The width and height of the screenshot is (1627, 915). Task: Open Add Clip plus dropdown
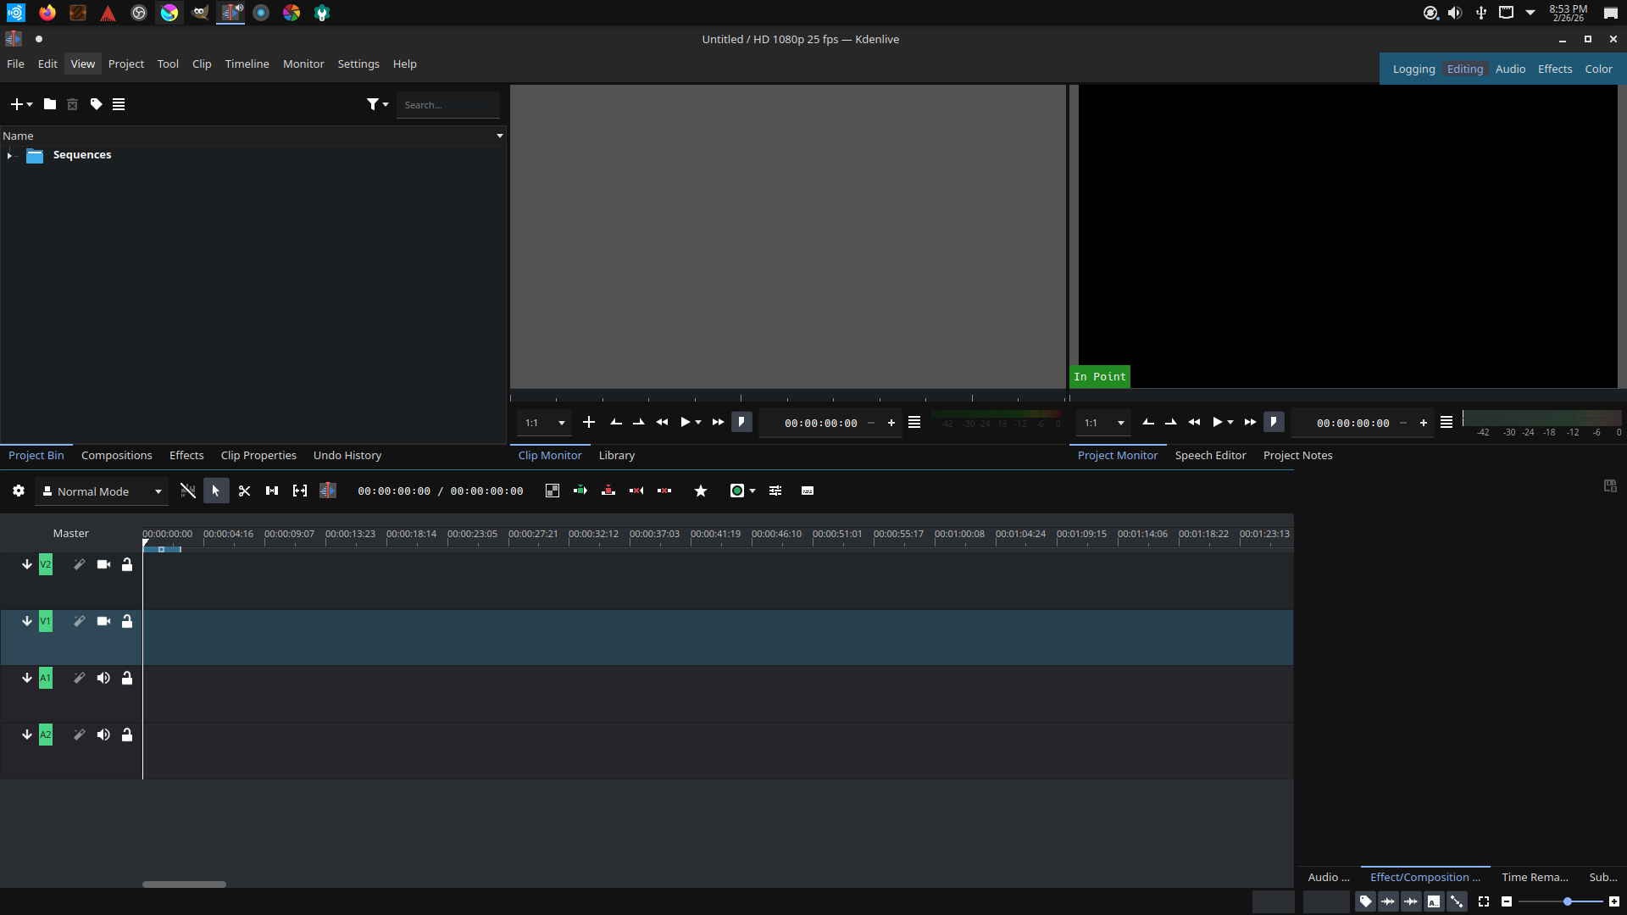22,104
